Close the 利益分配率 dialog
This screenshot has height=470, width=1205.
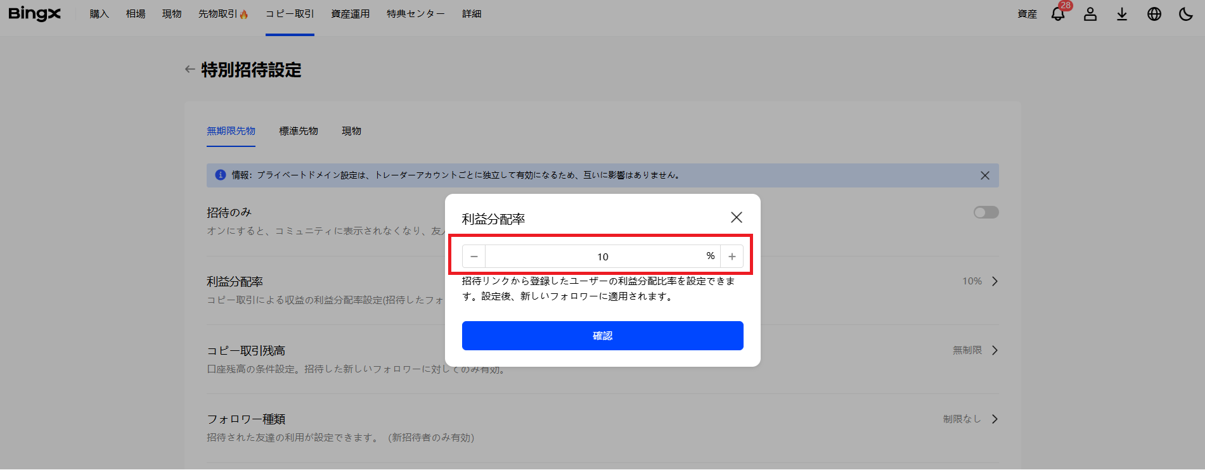click(x=736, y=217)
